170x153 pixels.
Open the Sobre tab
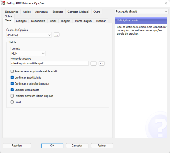(8, 16)
